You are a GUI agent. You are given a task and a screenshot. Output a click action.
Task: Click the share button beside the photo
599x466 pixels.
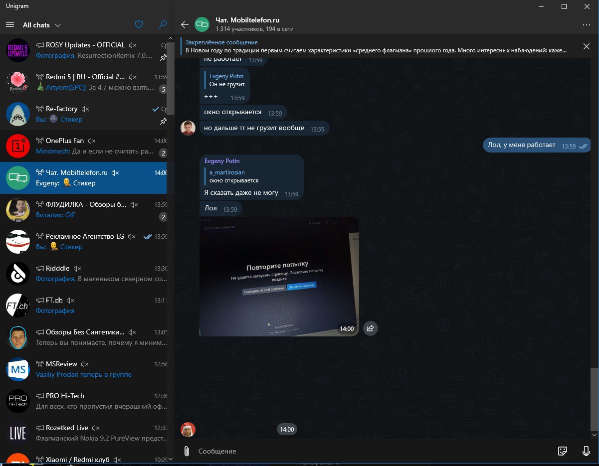371,328
